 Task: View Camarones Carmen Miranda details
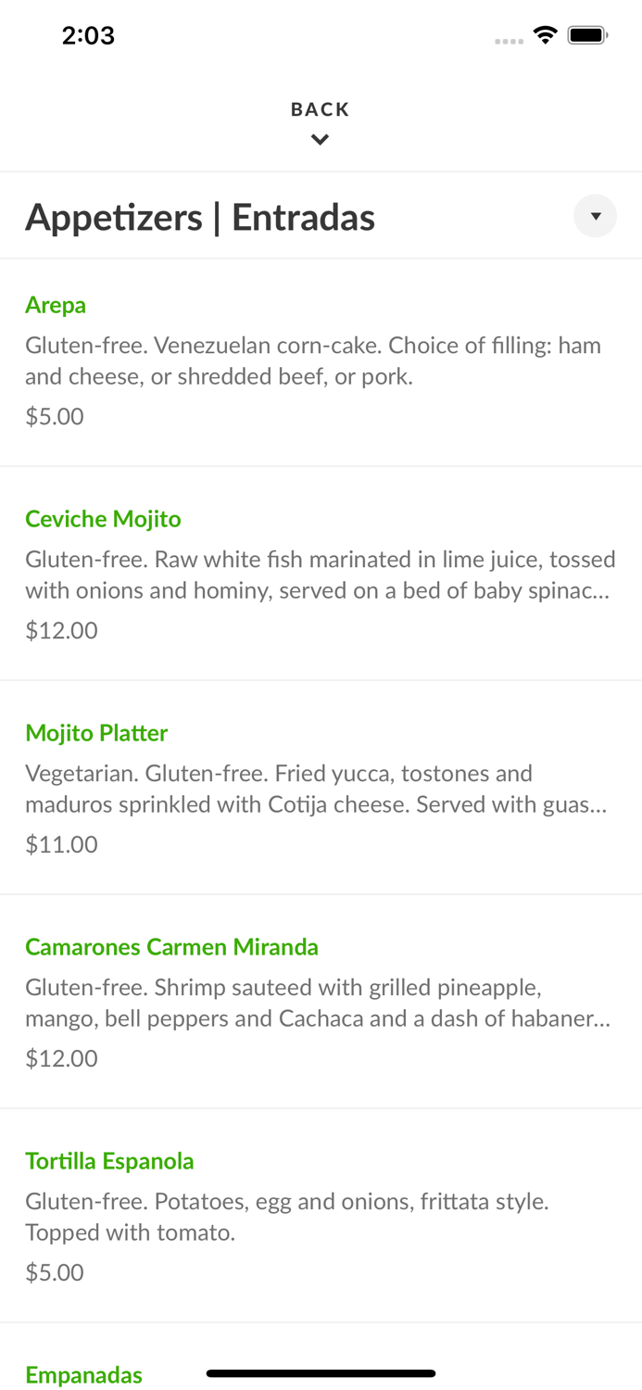172,947
